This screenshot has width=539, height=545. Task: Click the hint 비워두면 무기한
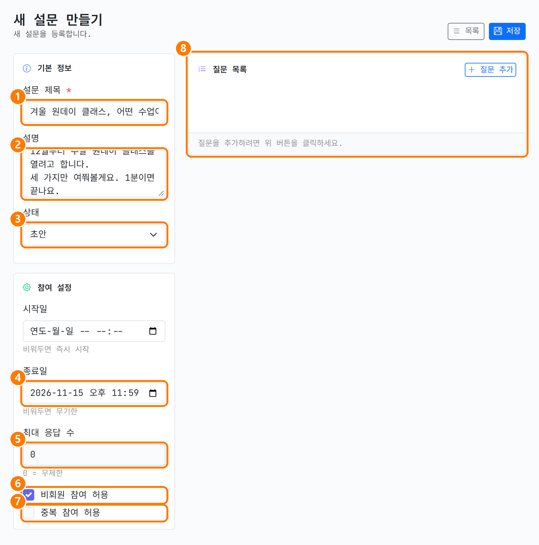[x=50, y=411]
